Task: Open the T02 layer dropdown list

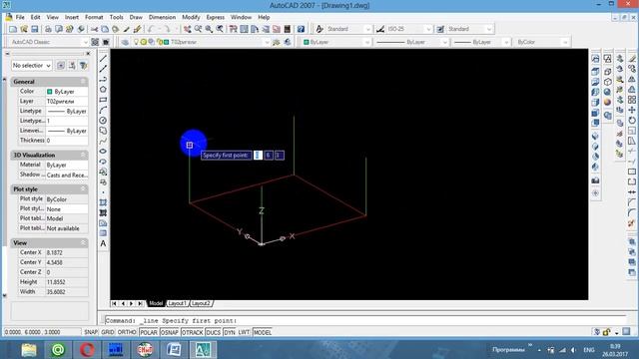Action: pyautogui.click(x=267, y=42)
